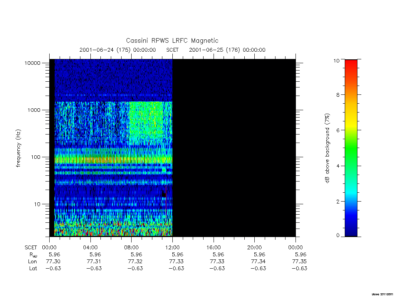Click the 100 frequency tick label
394x296 pixels.
click(35, 157)
